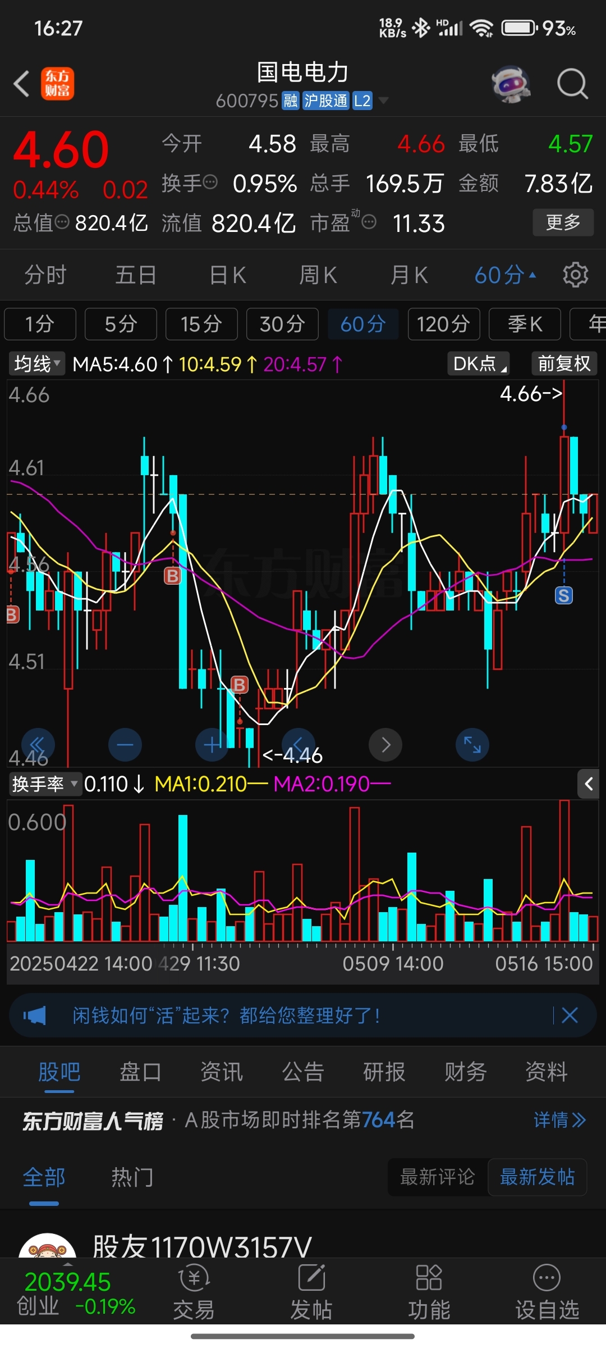
Task: Tap the lowest B buy marker near 4.46
Action: pyautogui.click(x=240, y=685)
